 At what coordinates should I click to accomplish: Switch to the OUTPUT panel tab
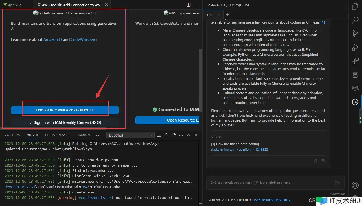32,135
